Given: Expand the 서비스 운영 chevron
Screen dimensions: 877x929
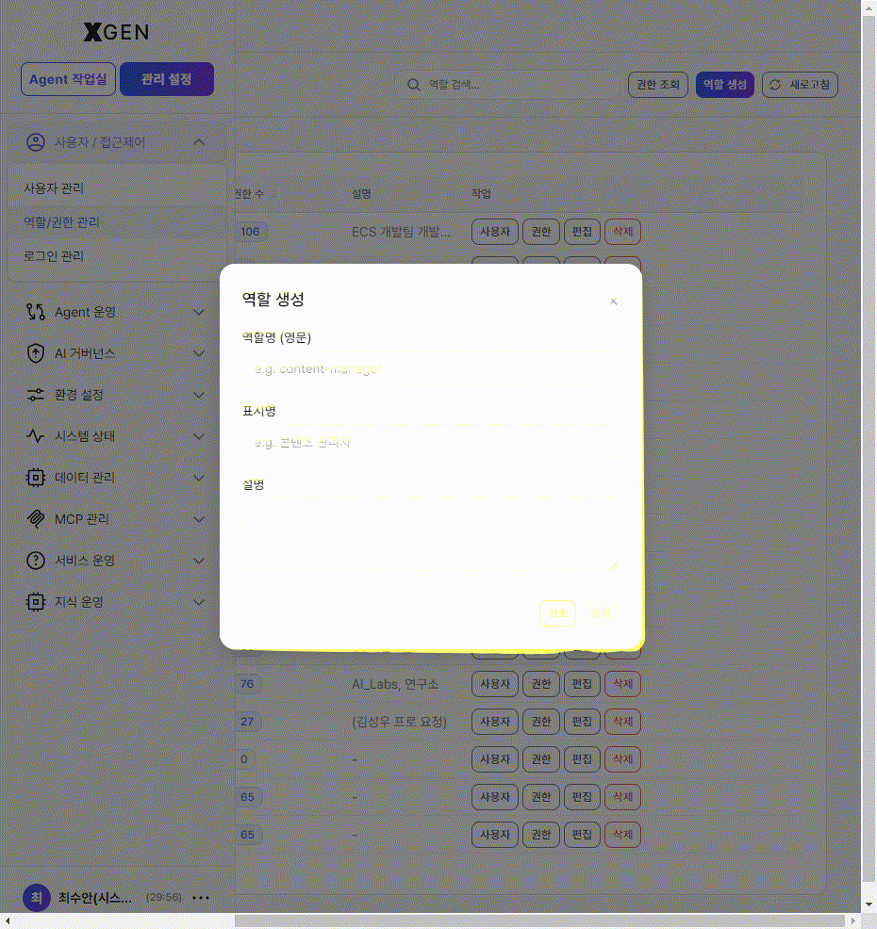Looking at the screenshot, I should [199, 561].
